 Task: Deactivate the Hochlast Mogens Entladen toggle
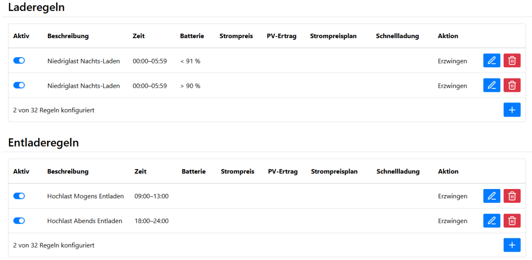point(19,196)
